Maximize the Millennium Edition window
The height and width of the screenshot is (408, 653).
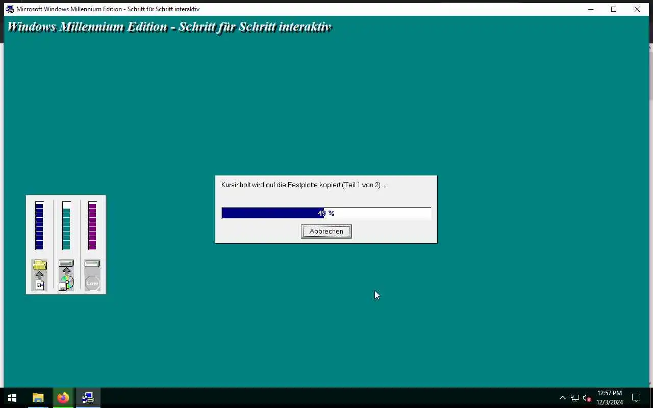(614, 9)
